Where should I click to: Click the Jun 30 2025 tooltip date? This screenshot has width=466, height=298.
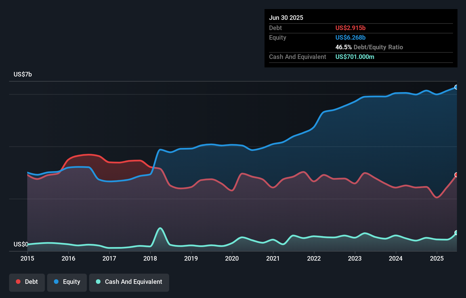(x=286, y=18)
